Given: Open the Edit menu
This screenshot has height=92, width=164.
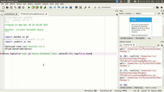Looking at the screenshot, I should click(x=7, y=4).
